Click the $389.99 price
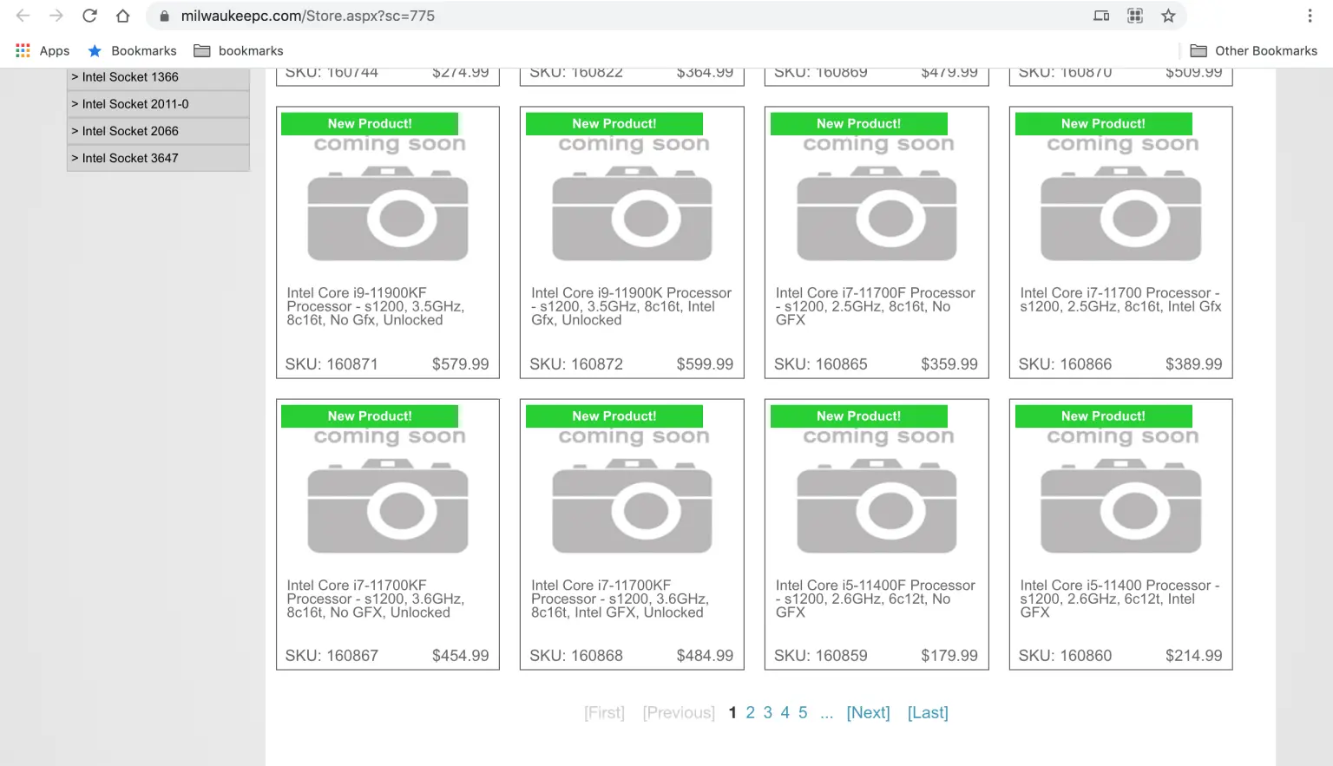The image size is (1333, 766). click(1194, 364)
